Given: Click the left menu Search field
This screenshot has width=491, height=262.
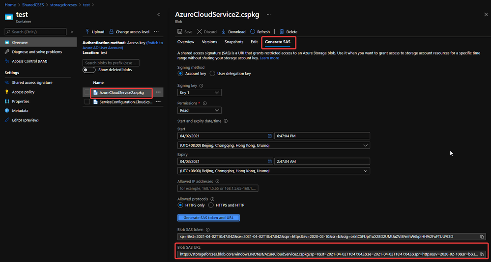Looking at the screenshot, I should coord(36,32).
